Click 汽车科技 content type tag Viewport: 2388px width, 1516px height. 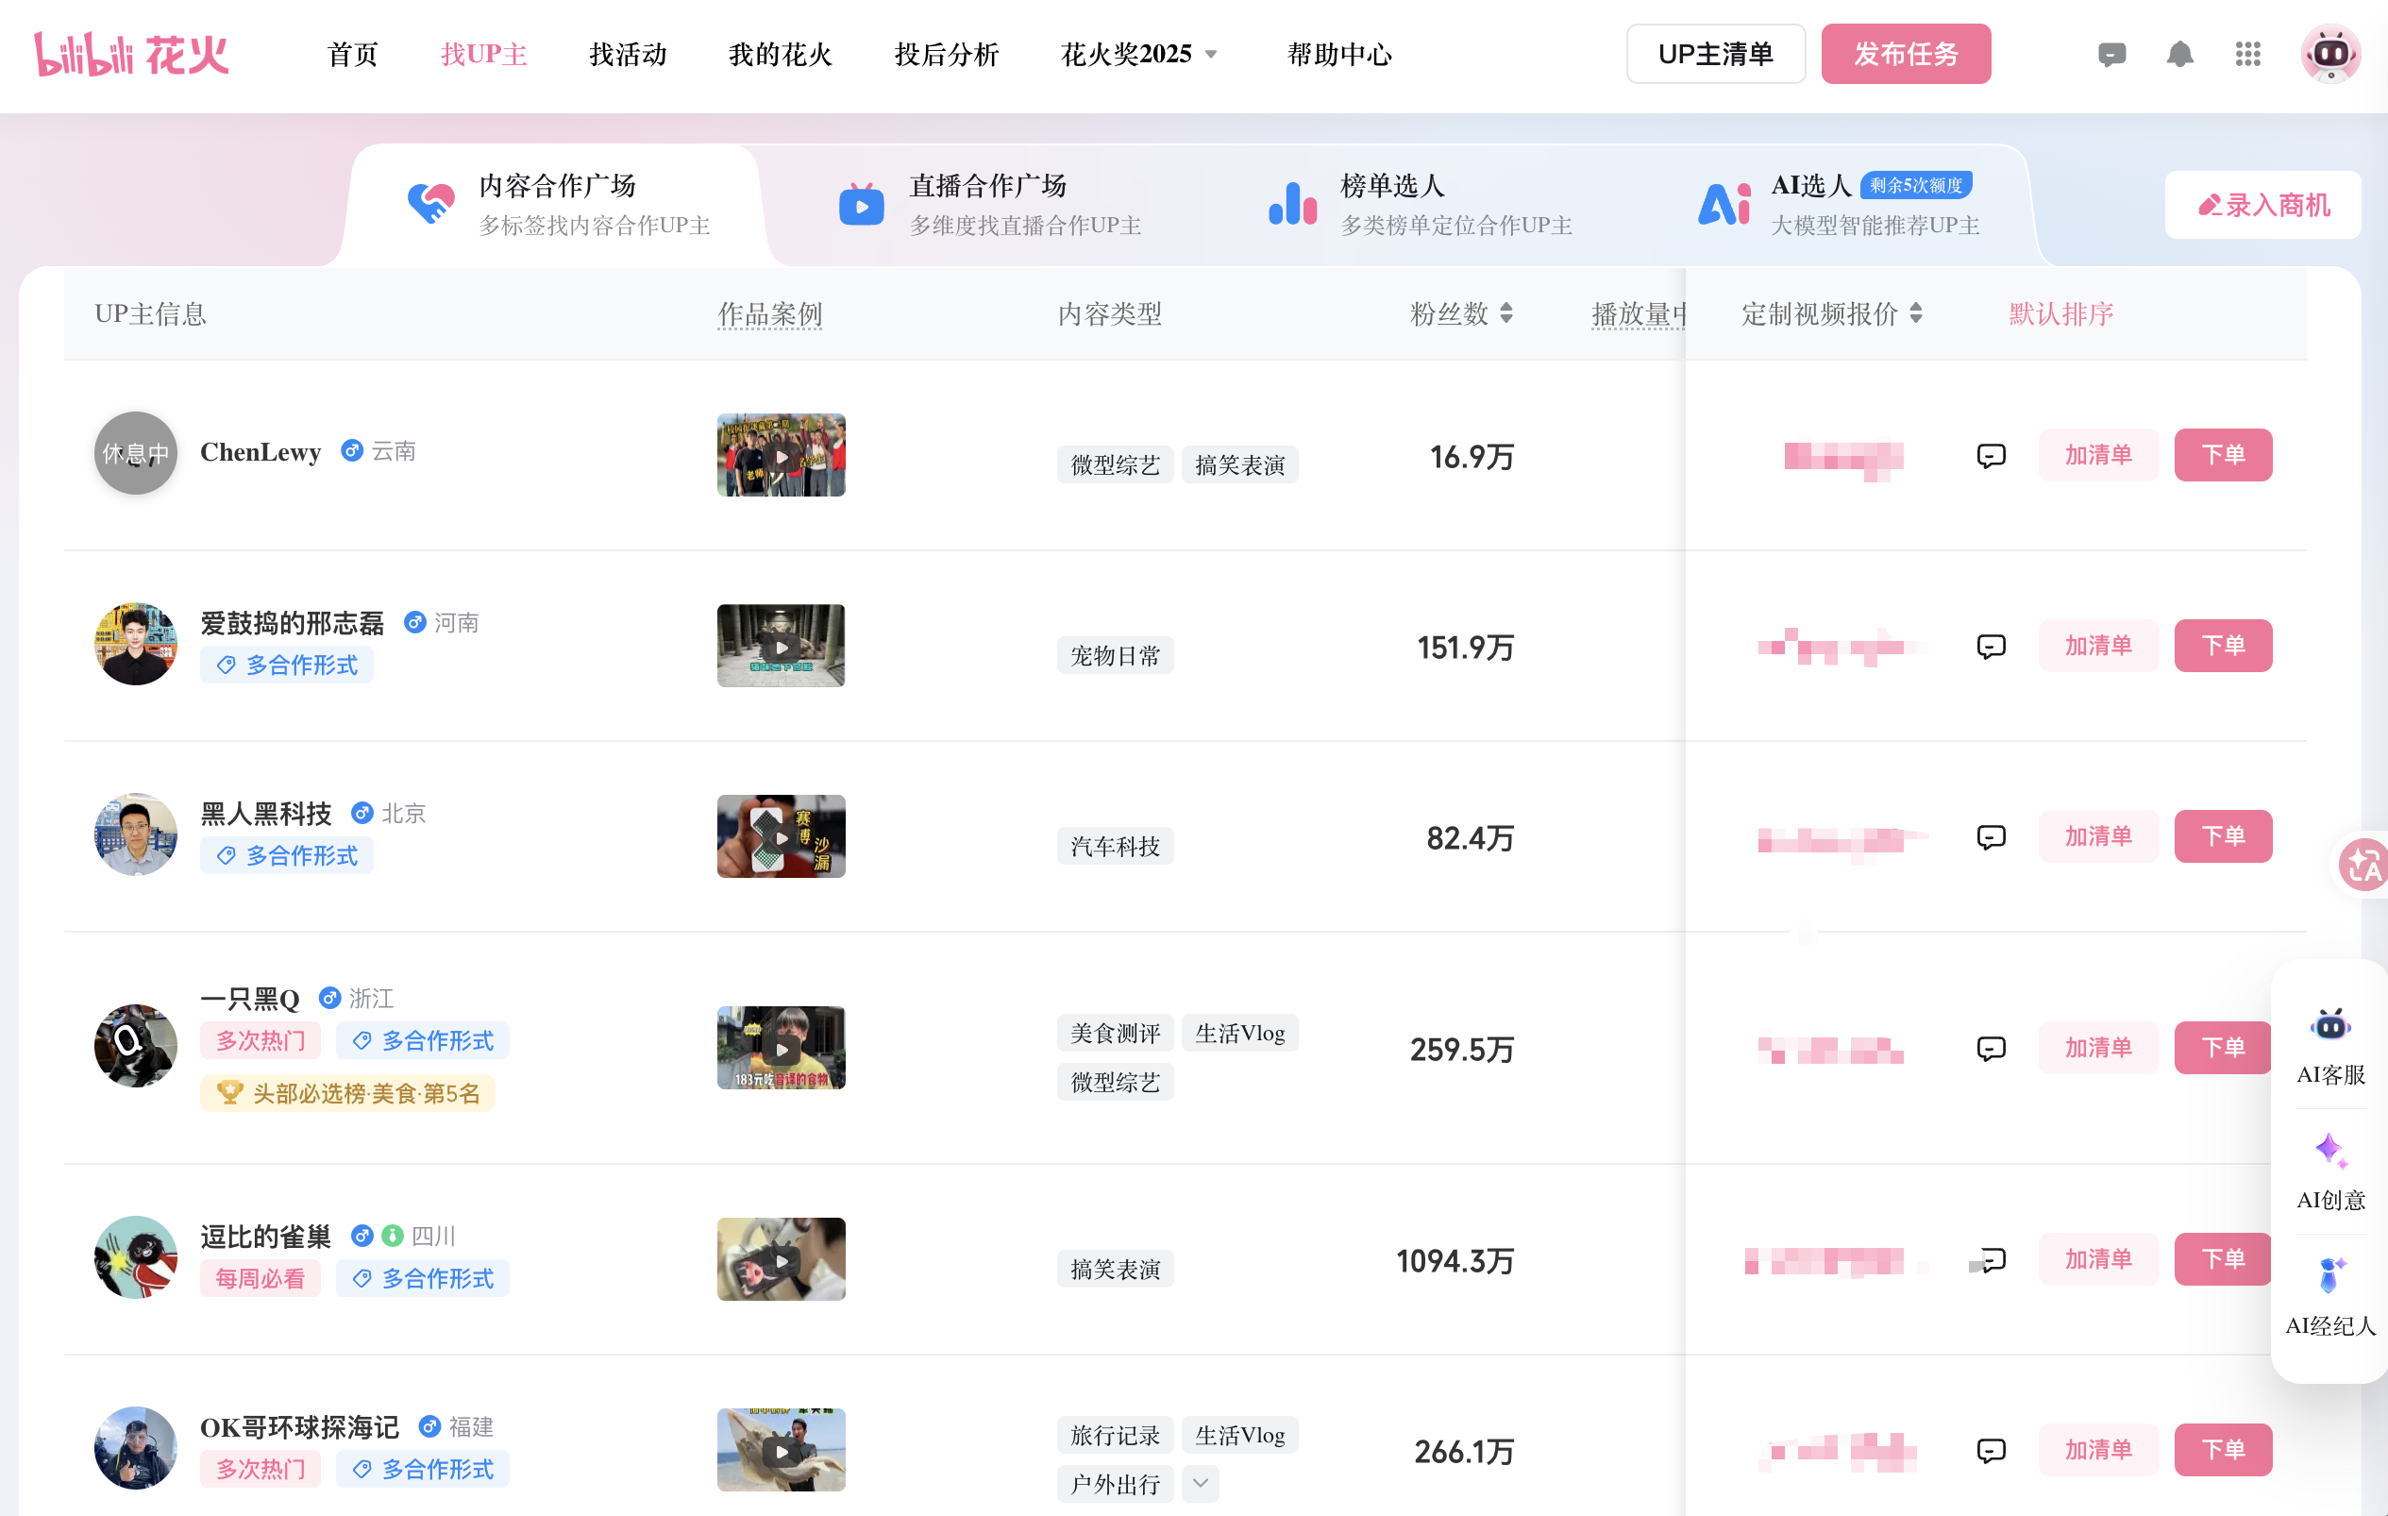[1115, 847]
